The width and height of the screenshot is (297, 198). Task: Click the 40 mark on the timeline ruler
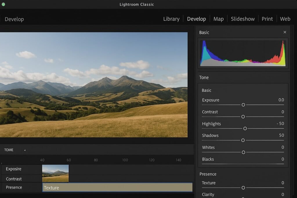tap(42, 160)
